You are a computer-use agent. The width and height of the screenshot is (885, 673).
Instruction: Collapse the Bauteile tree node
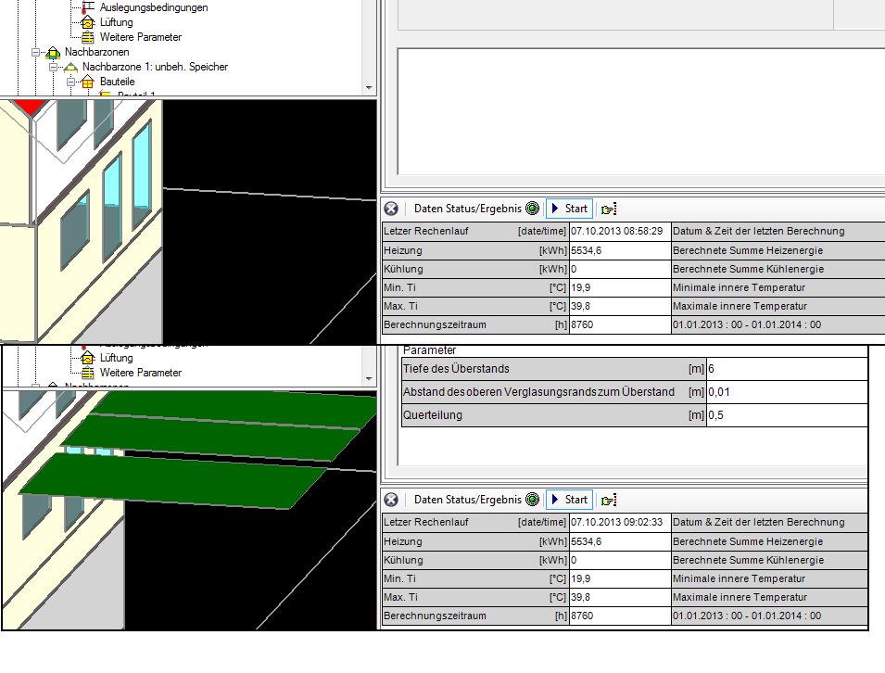tap(70, 82)
